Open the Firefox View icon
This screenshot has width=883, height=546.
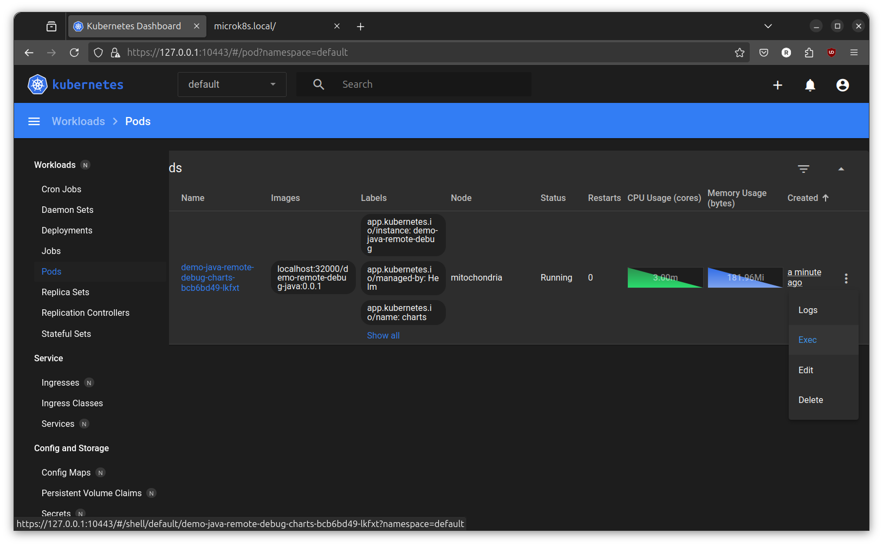click(51, 26)
